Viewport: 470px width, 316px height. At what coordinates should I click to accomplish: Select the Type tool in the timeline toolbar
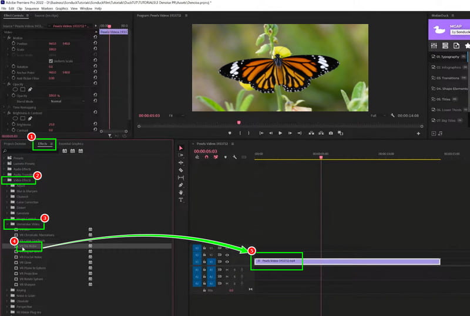(181, 200)
